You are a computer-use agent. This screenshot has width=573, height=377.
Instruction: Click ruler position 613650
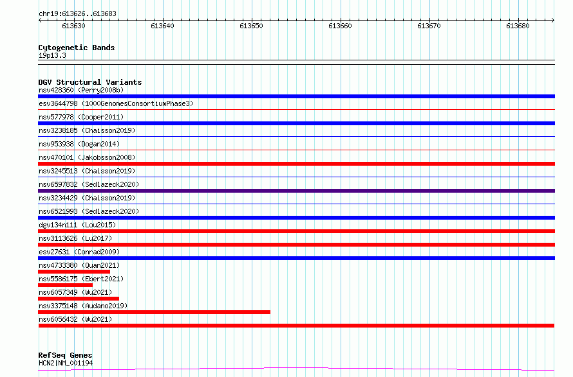tap(252, 26)
